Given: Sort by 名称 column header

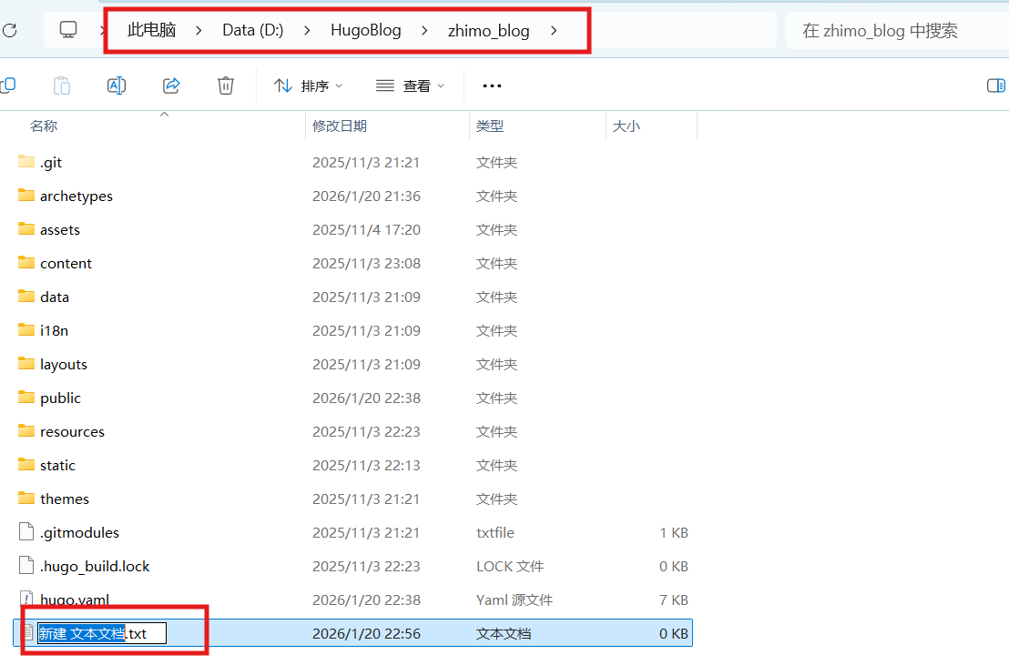Looking at the screenshot, I should coord(44,126).
